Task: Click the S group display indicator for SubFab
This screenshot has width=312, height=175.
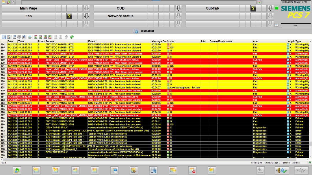Action: click(x=253, y=8)
